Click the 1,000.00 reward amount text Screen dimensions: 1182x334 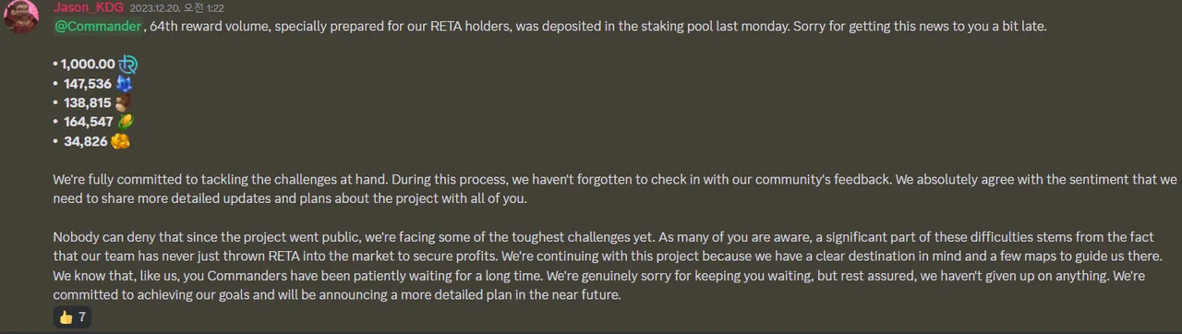[x=88, y=65]
